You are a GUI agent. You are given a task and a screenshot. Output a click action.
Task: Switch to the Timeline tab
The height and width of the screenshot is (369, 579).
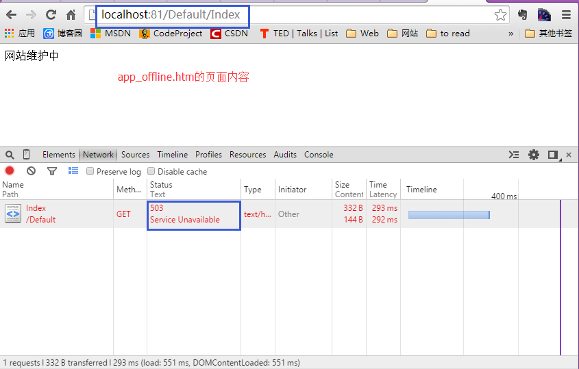[x=173, y=155]
